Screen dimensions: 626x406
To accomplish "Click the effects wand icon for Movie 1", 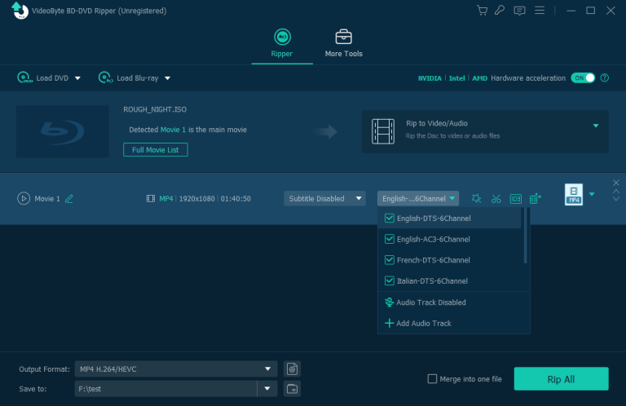I will 476,198.
